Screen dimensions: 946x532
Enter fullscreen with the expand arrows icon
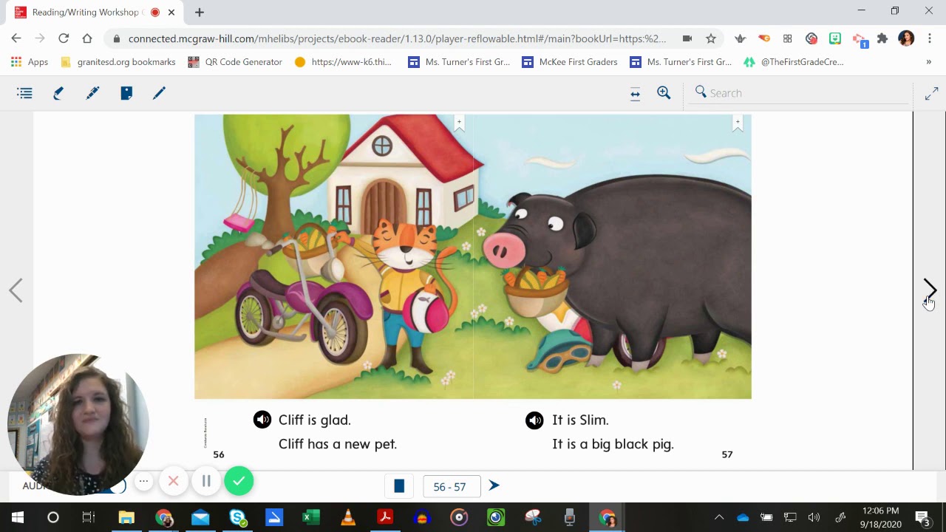pyautogui.click(x=931, y=94)
